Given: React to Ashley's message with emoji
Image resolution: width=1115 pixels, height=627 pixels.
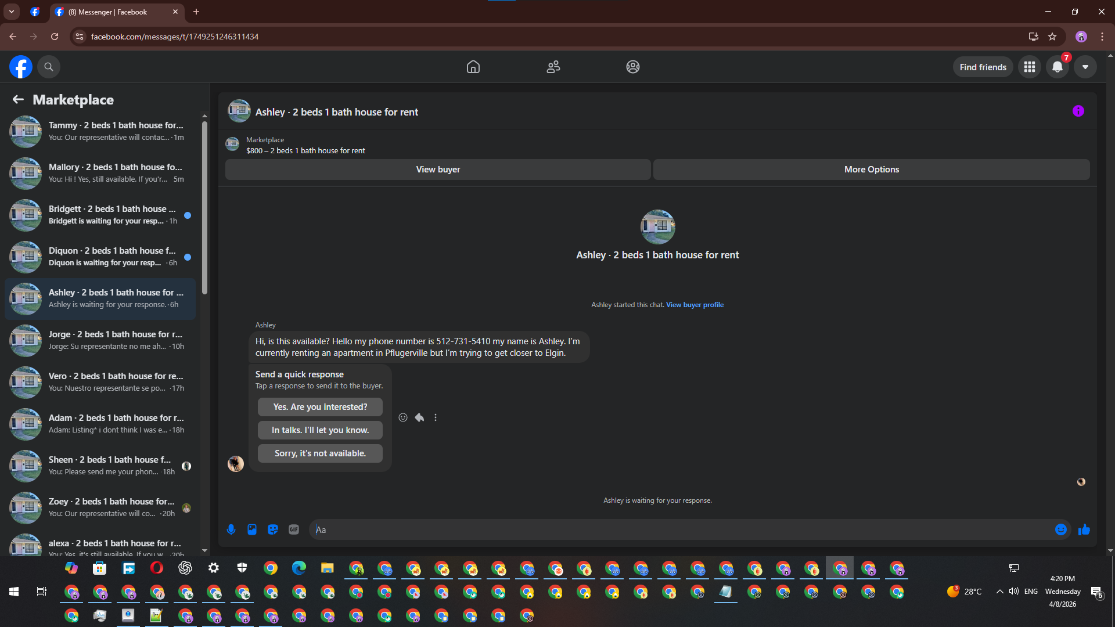Looking at the screenshot, I should click(x=403, y=417).
